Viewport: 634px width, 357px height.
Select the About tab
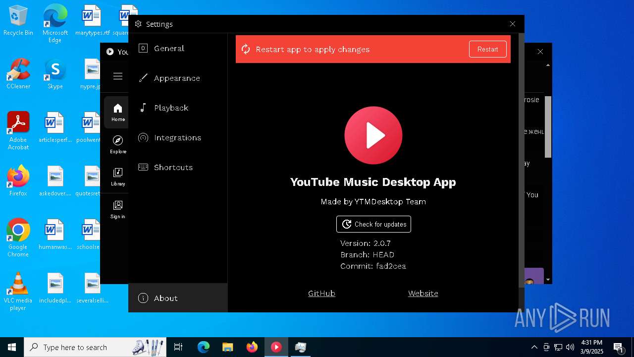tap(178, 298)
